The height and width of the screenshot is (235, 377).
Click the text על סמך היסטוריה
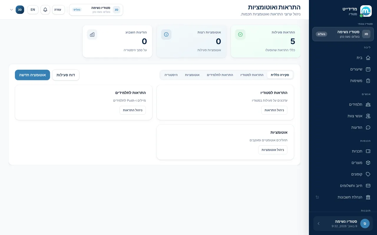(135, 50)
